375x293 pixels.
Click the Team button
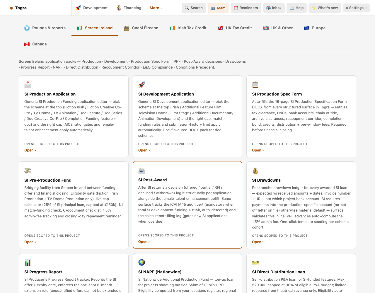(218, 8)
